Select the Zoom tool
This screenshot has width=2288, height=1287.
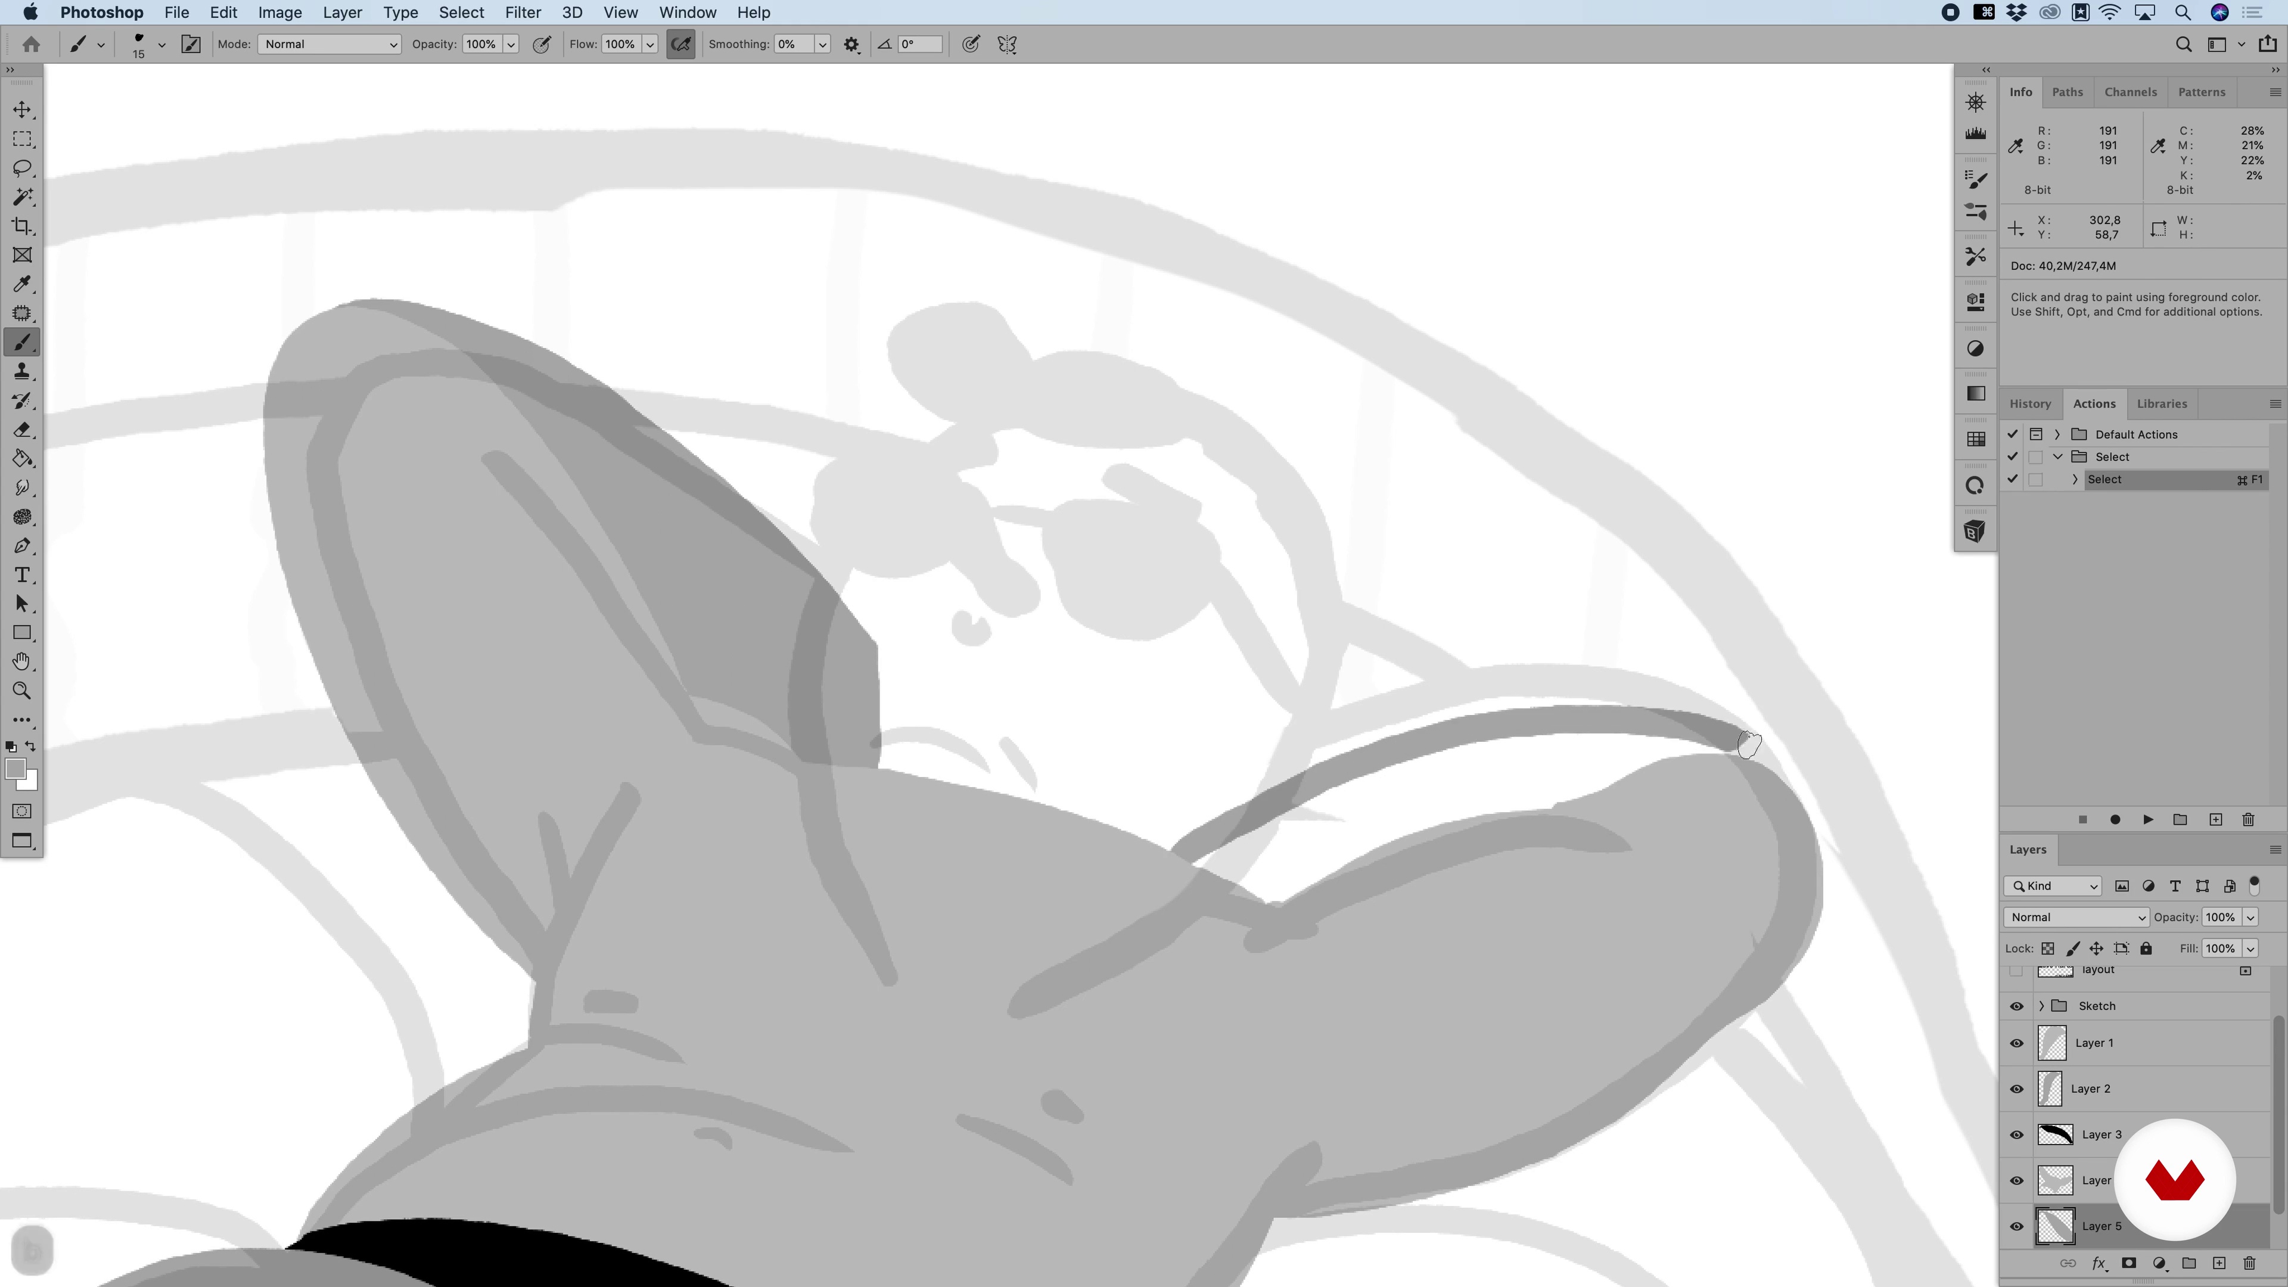coord(22,691)
